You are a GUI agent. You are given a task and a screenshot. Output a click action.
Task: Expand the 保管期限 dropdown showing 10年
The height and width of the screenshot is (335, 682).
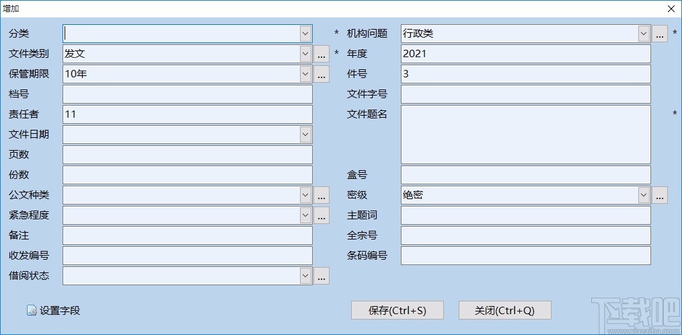(305, 74)
